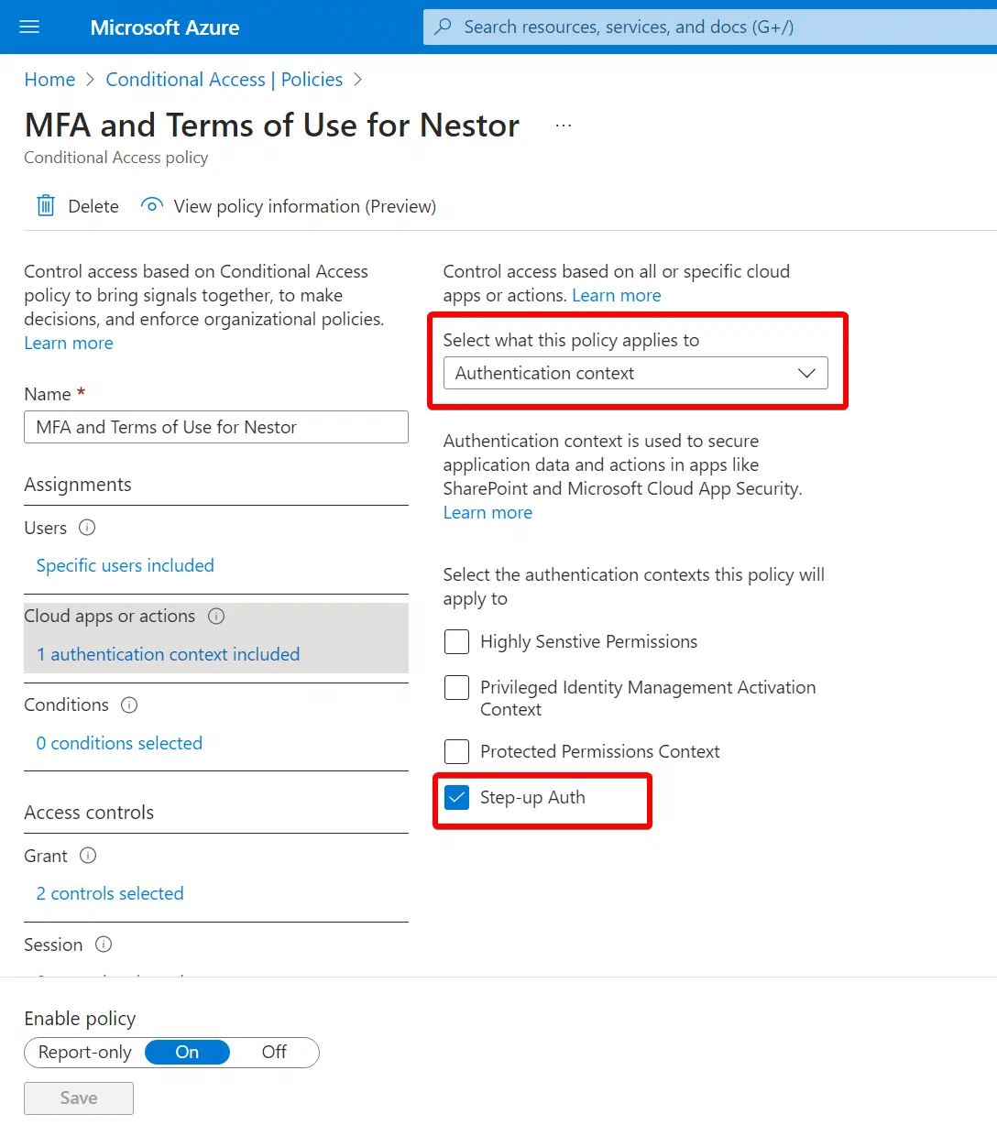Click the Highly Senstive Permissions label

588,642
